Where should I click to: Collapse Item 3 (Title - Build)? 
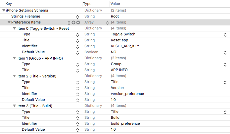14,106
